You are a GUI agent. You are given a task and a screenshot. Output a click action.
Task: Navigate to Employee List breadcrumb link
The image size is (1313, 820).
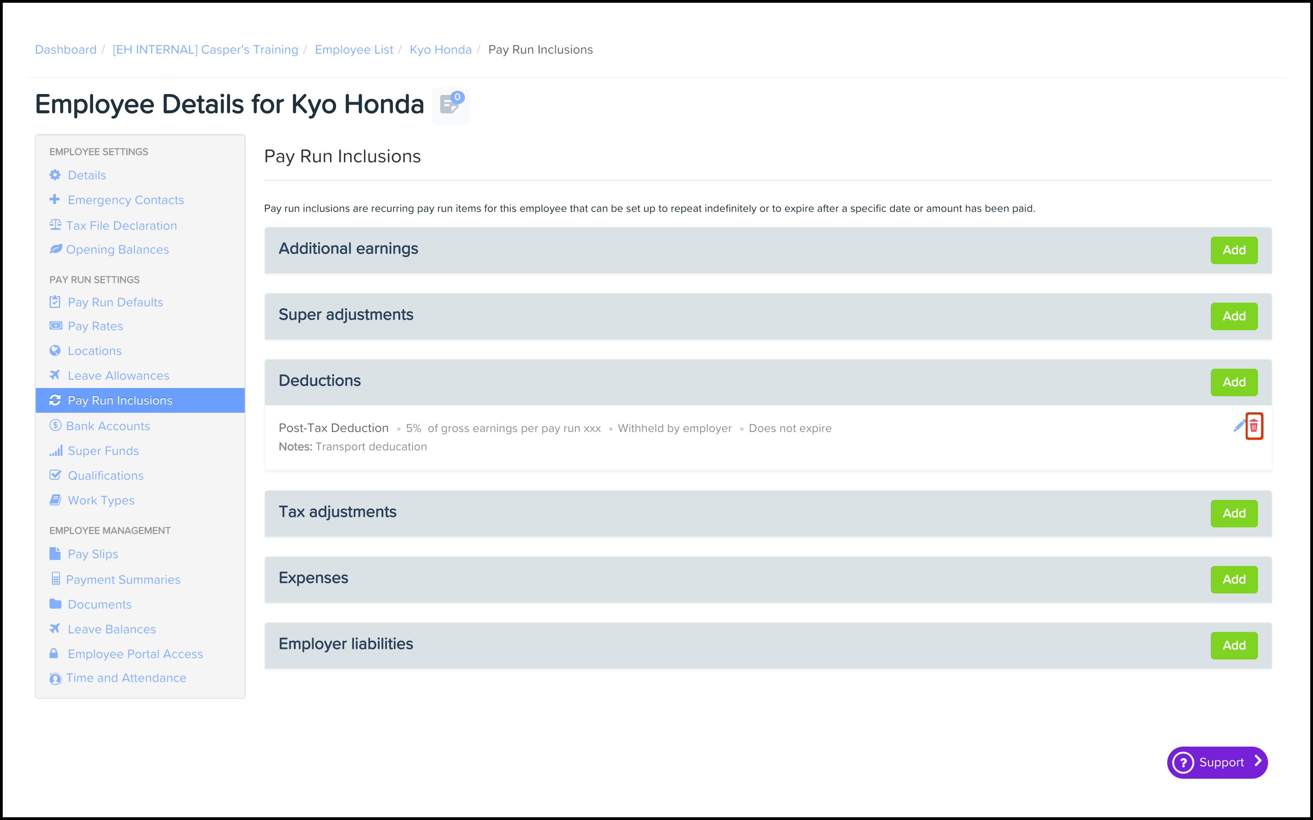pos(354,50)
